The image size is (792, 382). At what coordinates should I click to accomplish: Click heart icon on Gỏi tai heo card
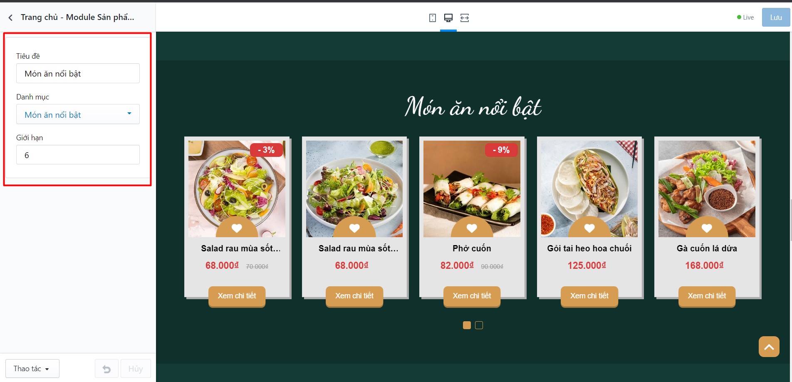589,228
